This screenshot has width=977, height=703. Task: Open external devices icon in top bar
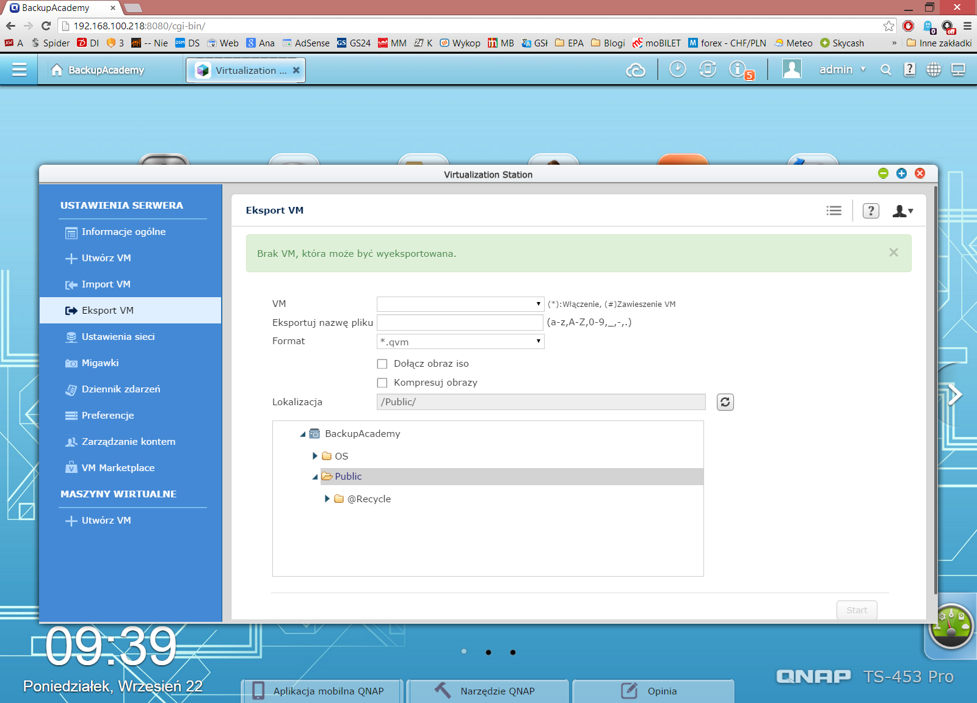point(708,70)
